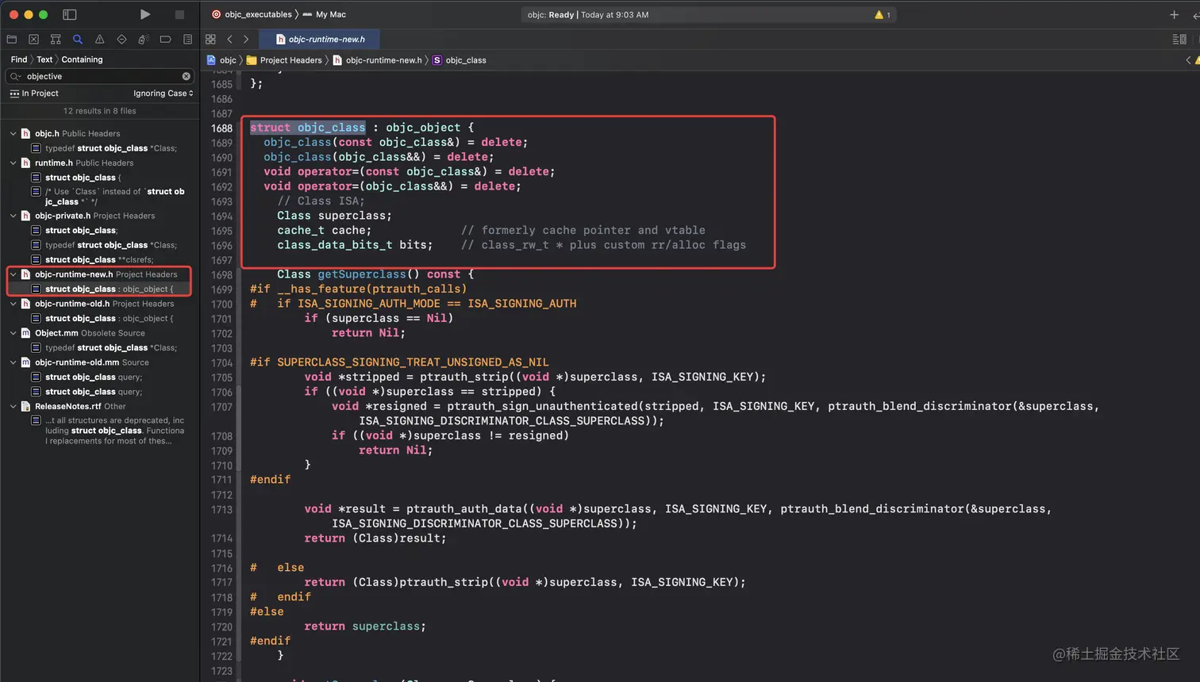Collapse the runtime.h results group

tap(13, 163)
